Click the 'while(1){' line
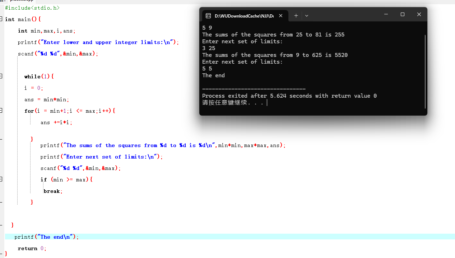Screen dimensions: 455x258 click(x=40, y=77)
